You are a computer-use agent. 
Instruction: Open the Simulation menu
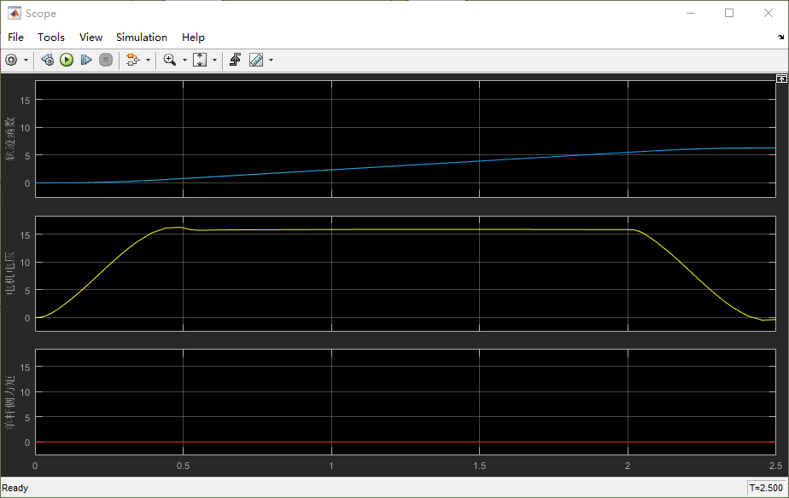click(x=142, y=38)
